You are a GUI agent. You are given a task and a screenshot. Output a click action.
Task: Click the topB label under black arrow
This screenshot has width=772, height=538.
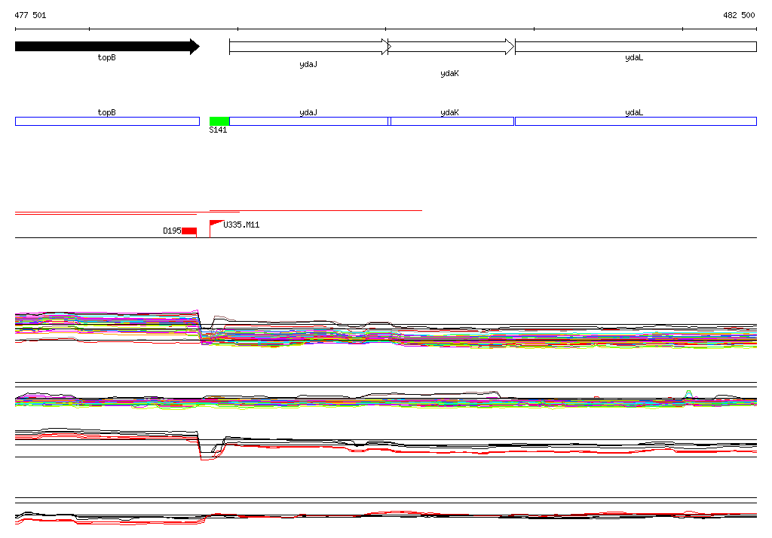point(107,57)
